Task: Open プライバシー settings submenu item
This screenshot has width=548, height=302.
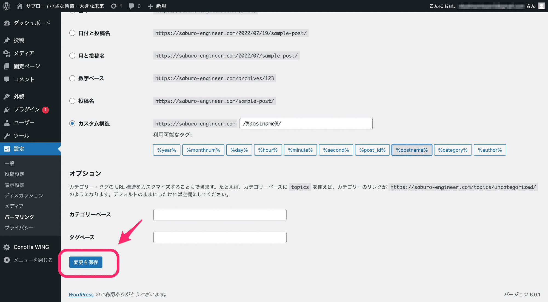Action: [x=19, y=228]
